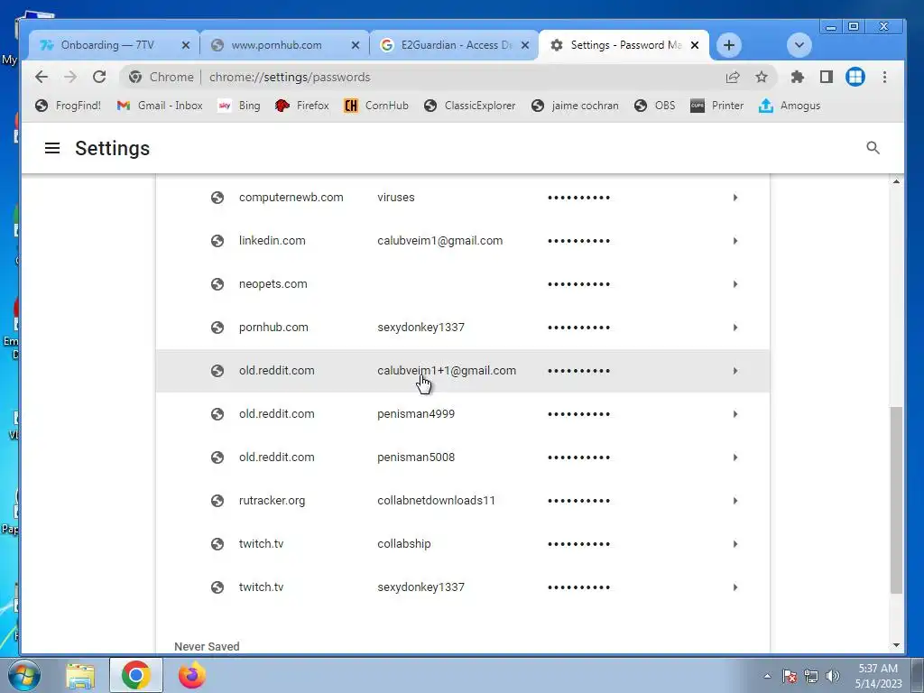Open the Gmail - Inbox bookmark

pos(160,106)
